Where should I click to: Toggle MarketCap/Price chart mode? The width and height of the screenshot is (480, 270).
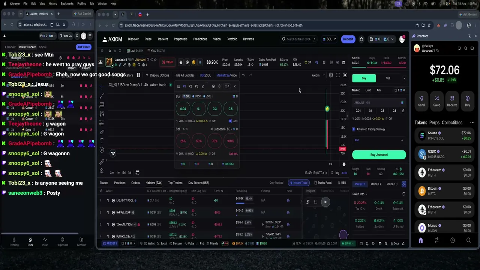click(226, 75)
